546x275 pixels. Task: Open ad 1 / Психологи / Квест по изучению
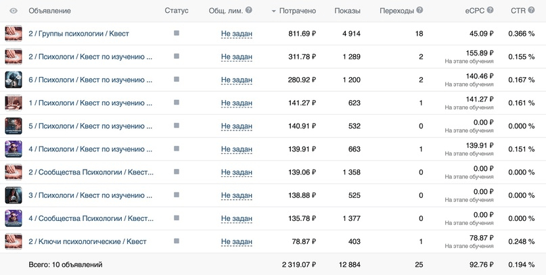pos(90,103)
